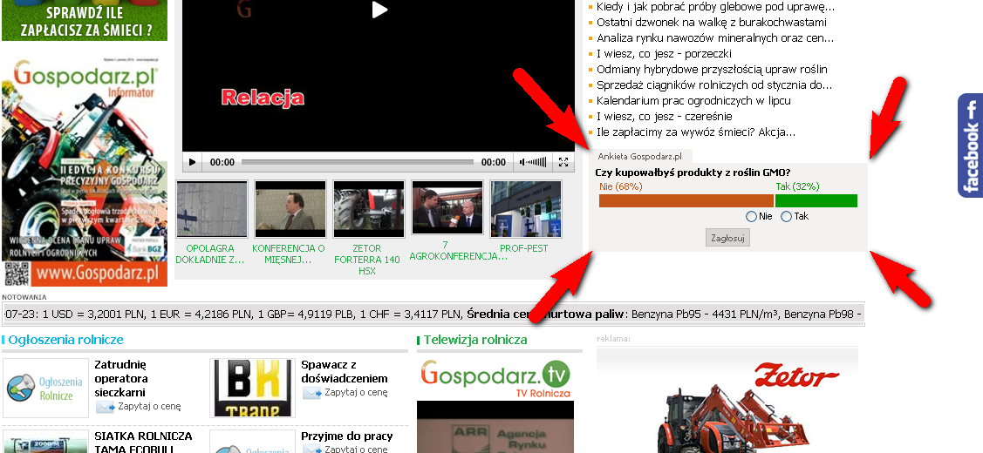Click the NOTOWANIA currency ticker

433,314
